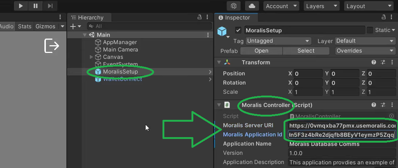Click the prefab Open button
This screenshot has width=398, height=168.
coord(261,51)
